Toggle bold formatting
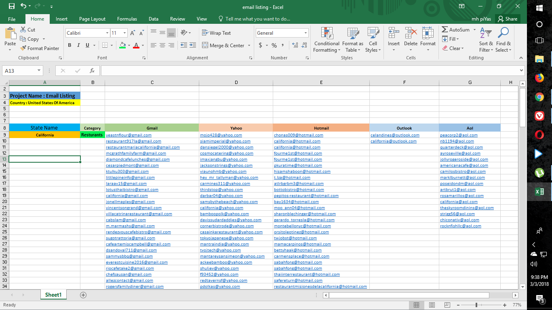The height and width of the screenshot is (310, 552). 70,45
